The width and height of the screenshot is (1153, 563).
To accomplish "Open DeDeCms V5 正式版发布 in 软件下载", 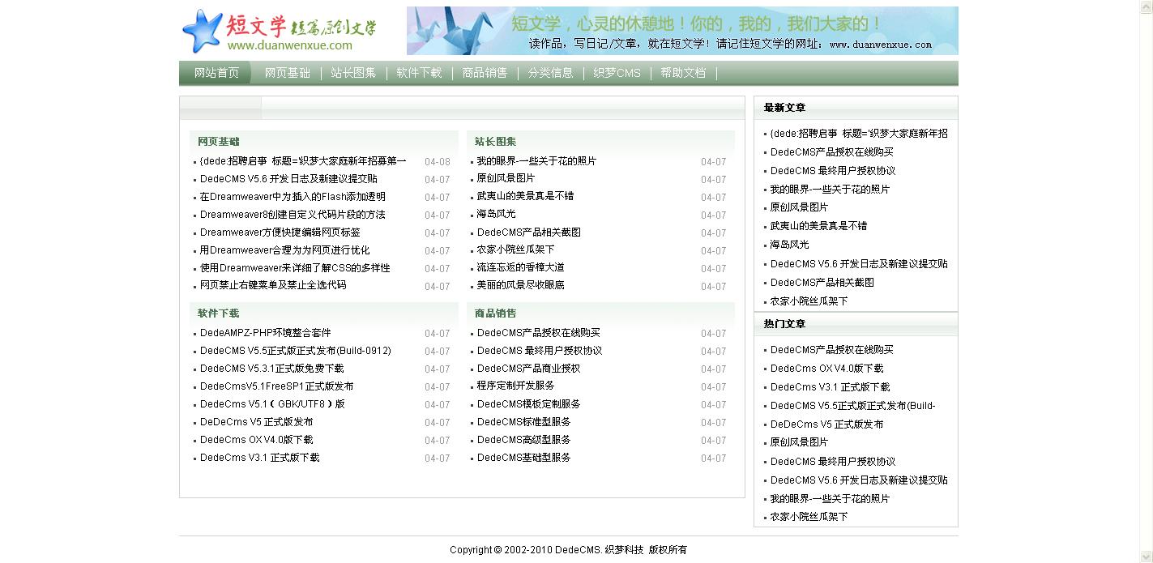I will click(257, 422).
